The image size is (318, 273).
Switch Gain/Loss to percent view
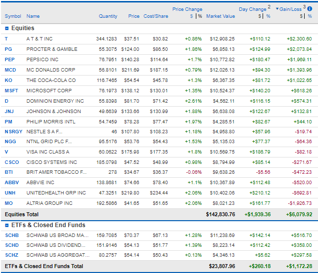coord(310,16)
